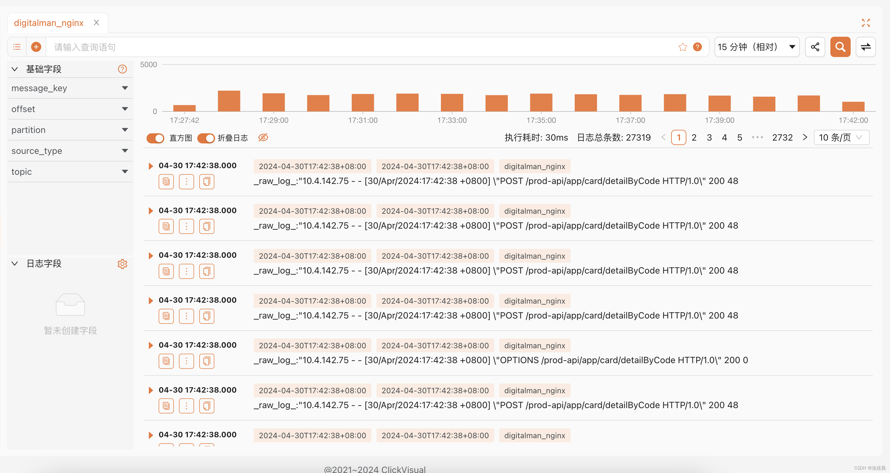Click the share icon button
This screenshot has width=890, height=473.
[815, 47]
